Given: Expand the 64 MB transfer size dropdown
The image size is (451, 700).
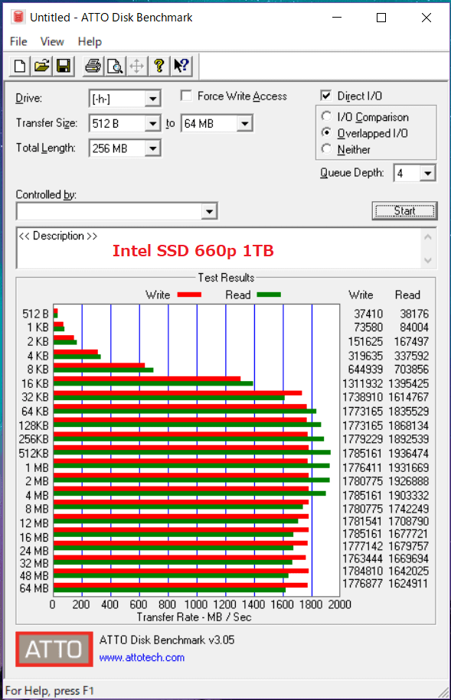Looking at the screenshot, I should [244, 123].
